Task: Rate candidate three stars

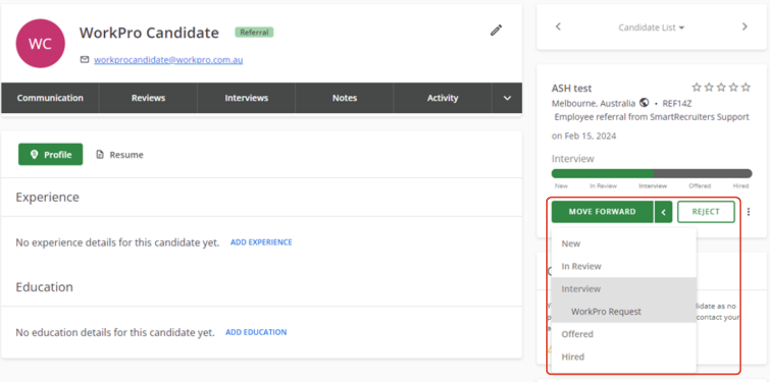Action: [721, 87]
